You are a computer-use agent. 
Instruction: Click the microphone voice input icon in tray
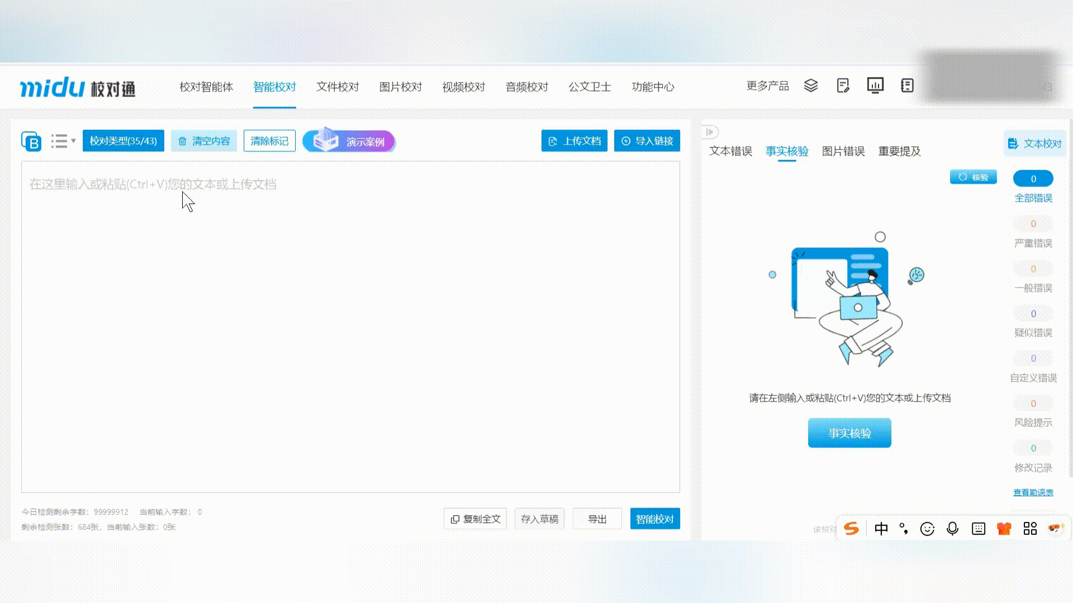[952, 528]
